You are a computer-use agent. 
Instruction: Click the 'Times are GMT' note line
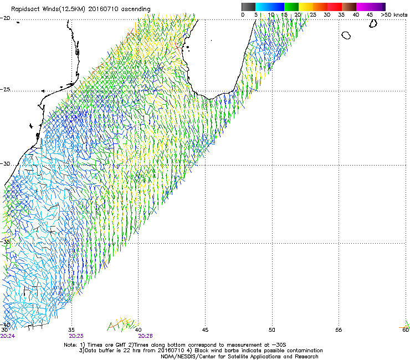(175, 345)
